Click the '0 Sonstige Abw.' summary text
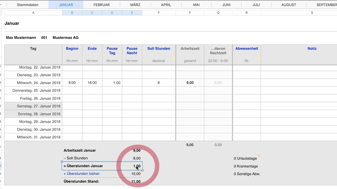 [247, 174]
